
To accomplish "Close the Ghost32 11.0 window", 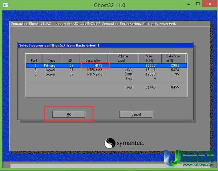I will click(x=210, y=4).
